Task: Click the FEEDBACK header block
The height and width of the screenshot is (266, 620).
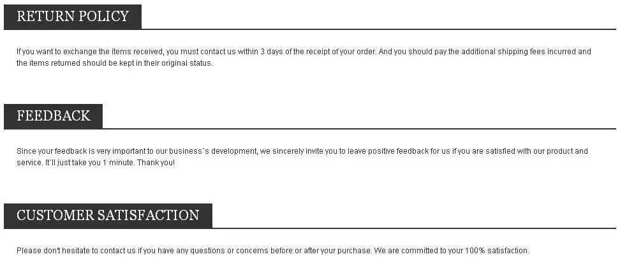Action: coord(53,116)
